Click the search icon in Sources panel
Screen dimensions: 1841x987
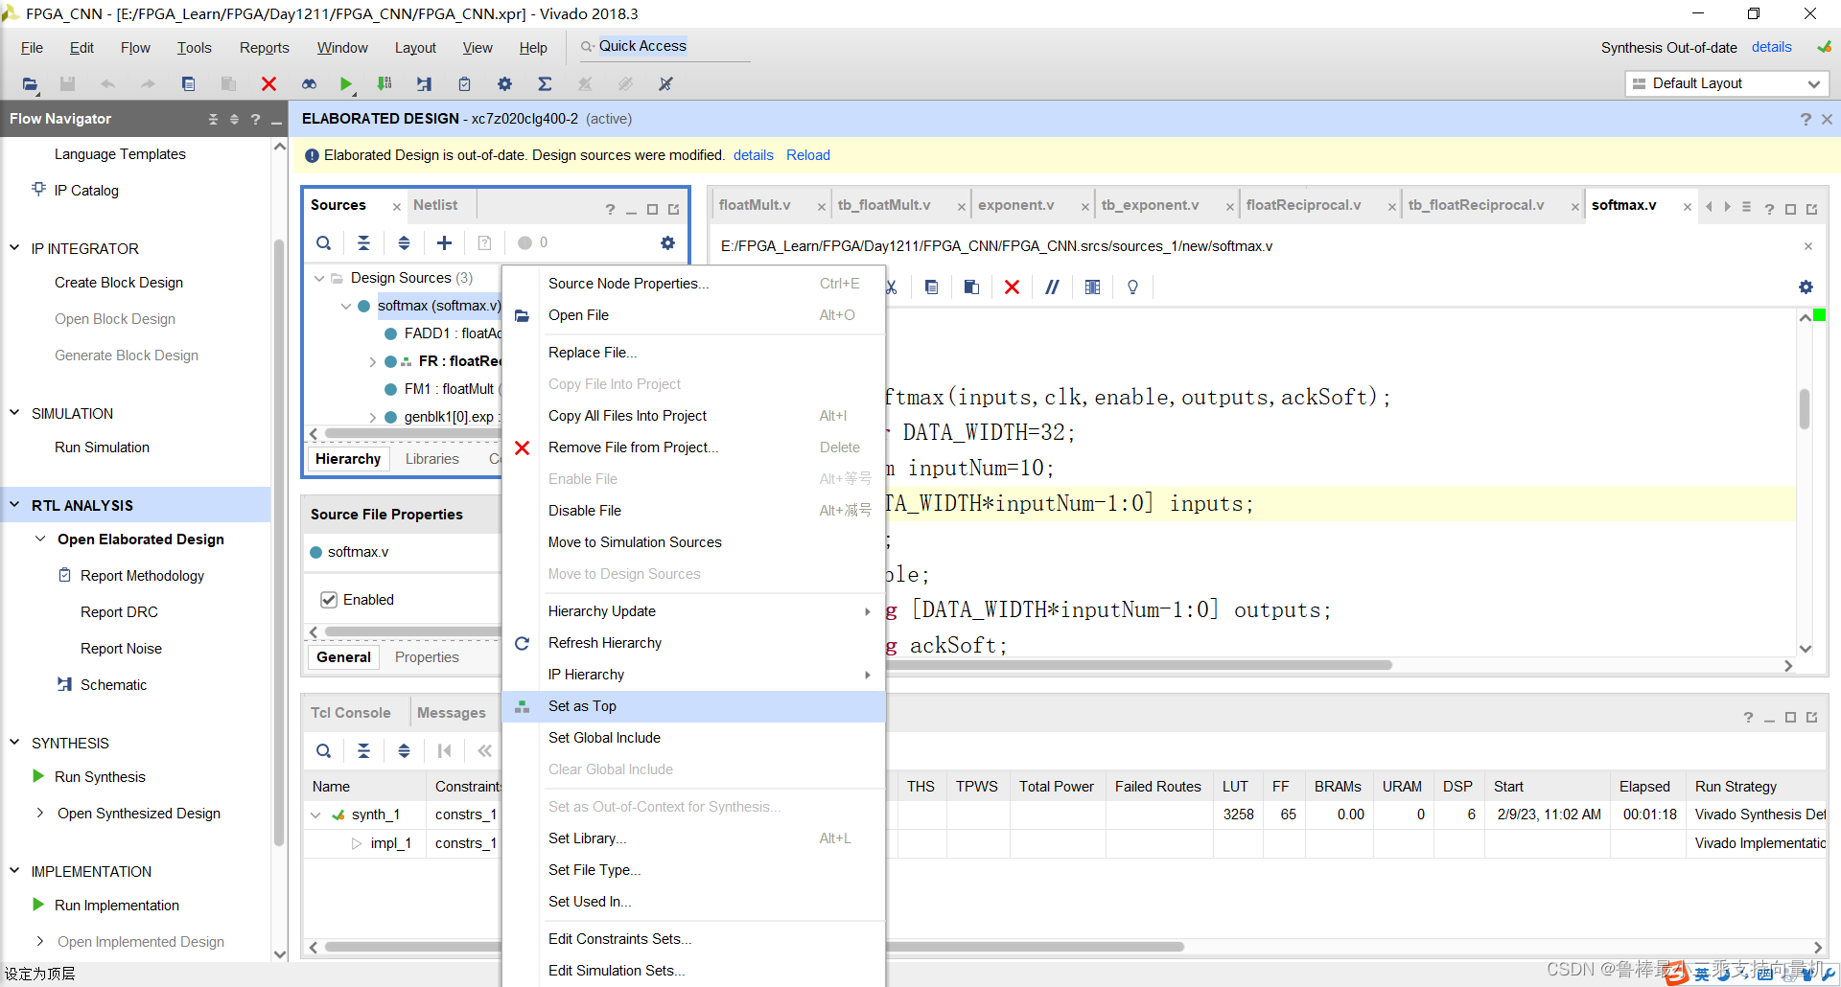tap(324, 243)
